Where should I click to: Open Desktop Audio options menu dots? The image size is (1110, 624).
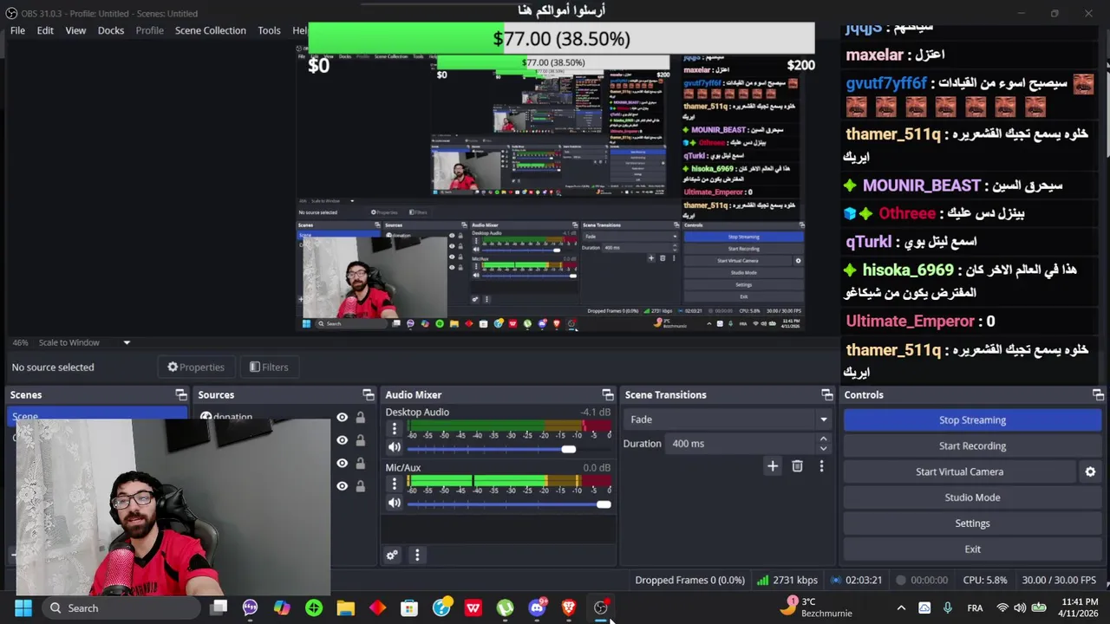coord(395,428)
